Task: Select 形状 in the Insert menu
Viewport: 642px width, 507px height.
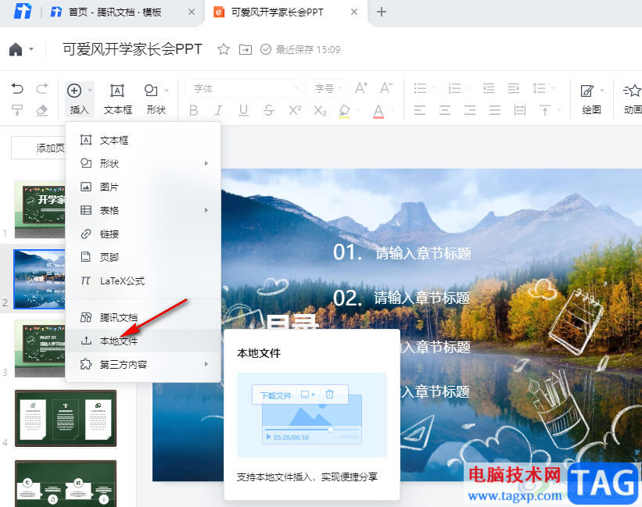Action: pyautogui.click(x=143, y=163)
